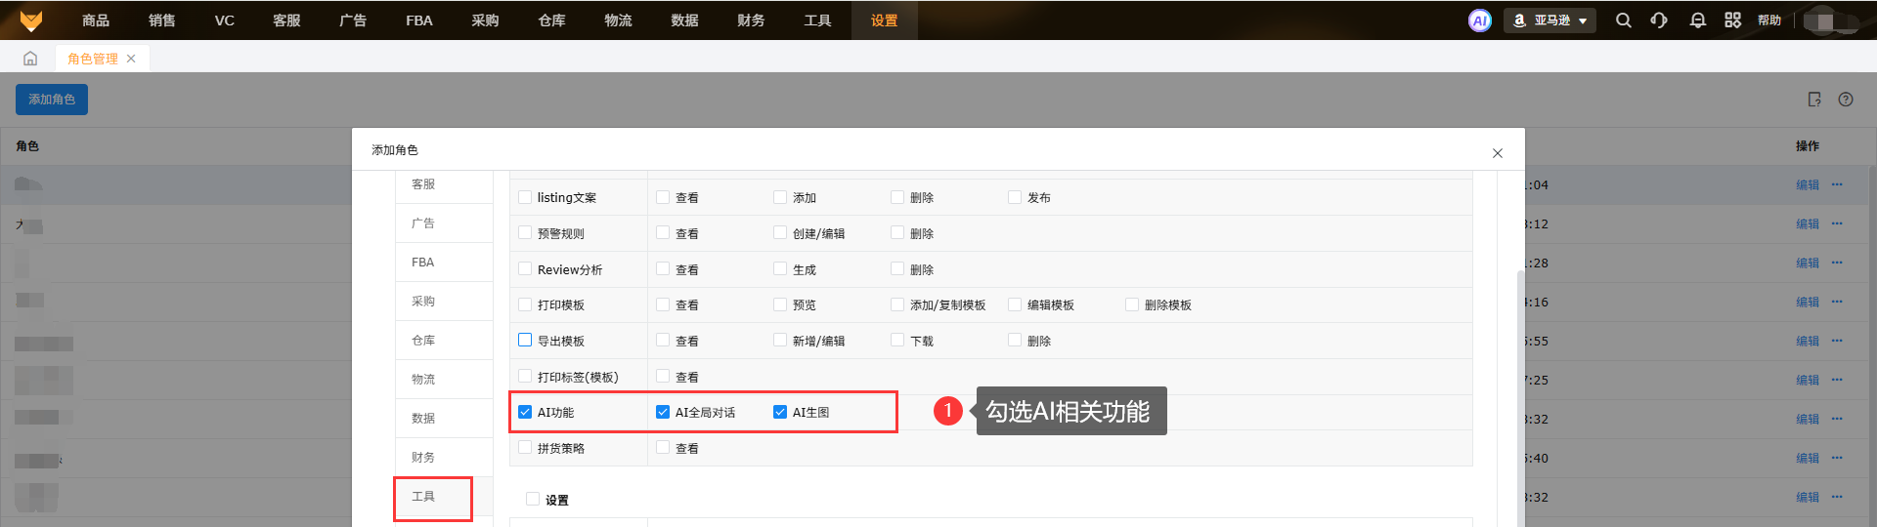The width and height of the screenshot is (1877, 527).
Task: Click the help question mark icon
Action: tap(1846, 100)
